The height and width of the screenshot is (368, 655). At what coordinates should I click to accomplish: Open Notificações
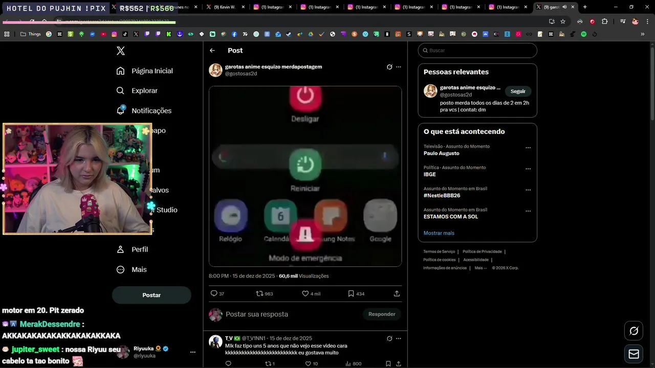pos(144,110)
